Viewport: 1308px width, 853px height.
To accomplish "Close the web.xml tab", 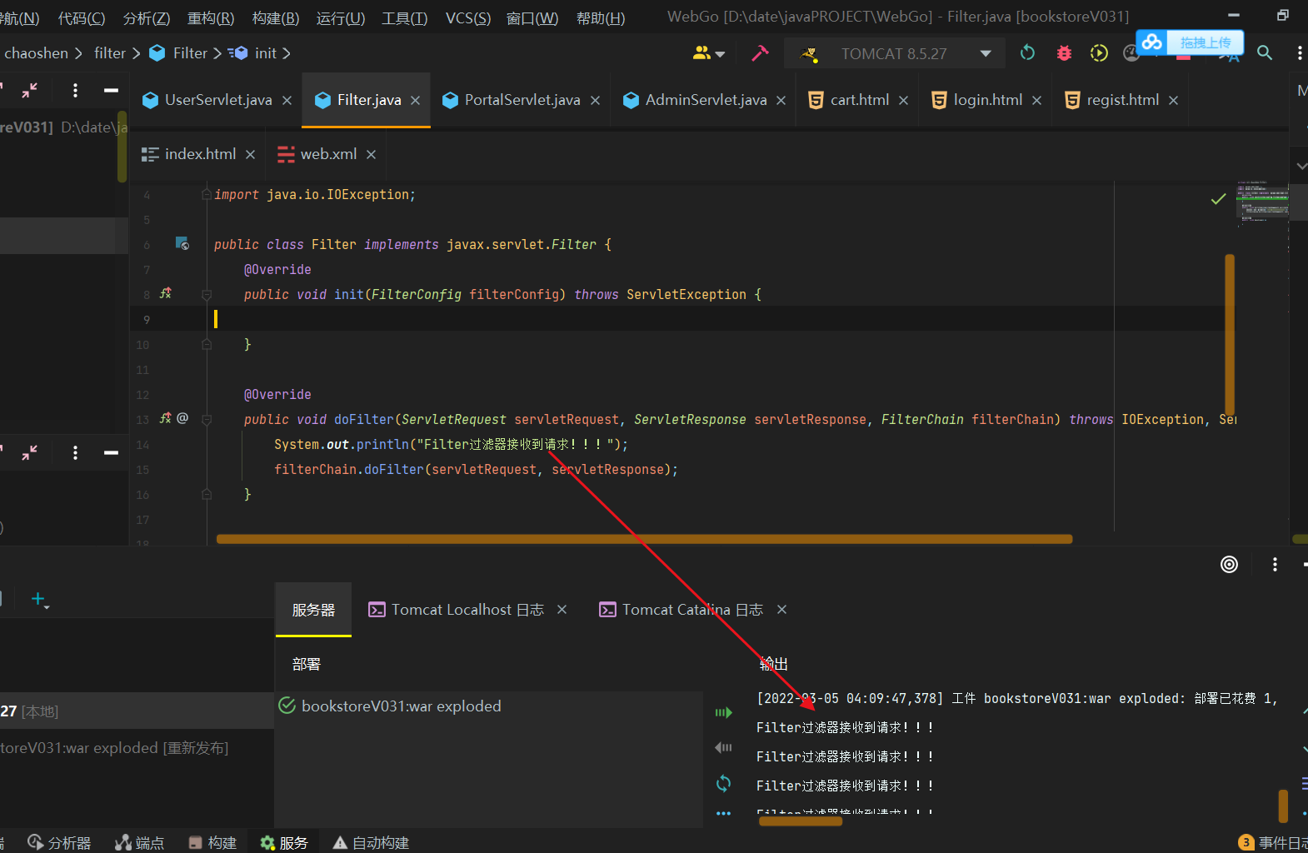I will 371,155.
